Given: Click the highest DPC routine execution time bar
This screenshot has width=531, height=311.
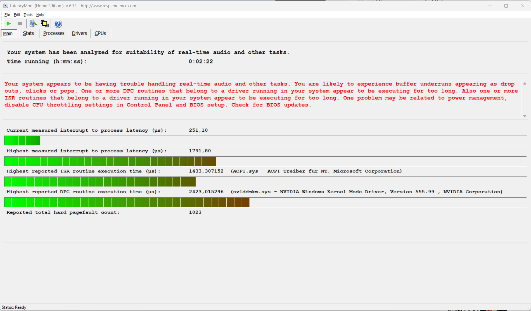Looking at the screenshot, I should 127,202.
